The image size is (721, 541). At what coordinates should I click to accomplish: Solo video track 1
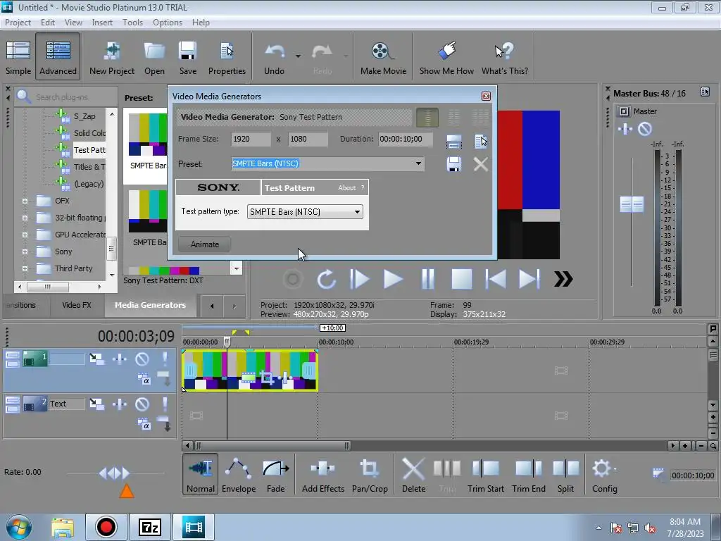165,359
